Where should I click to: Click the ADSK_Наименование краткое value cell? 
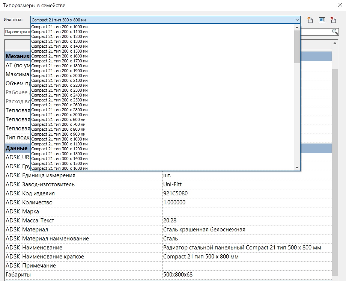[x=247, y=257]
